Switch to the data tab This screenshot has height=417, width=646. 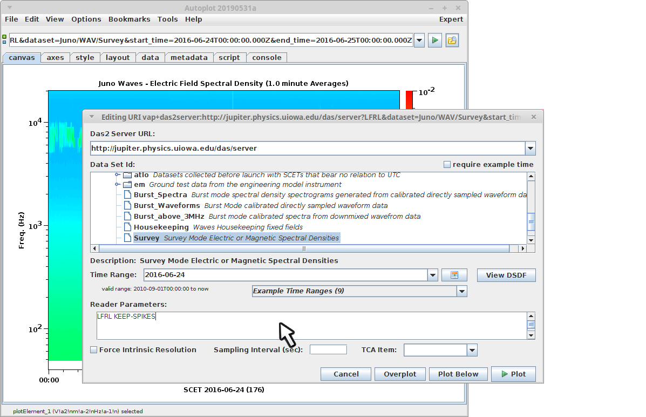[151, 58]
